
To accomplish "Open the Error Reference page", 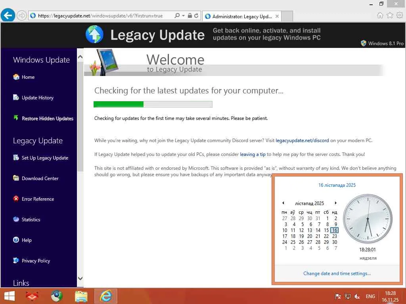I will (38, 199).
